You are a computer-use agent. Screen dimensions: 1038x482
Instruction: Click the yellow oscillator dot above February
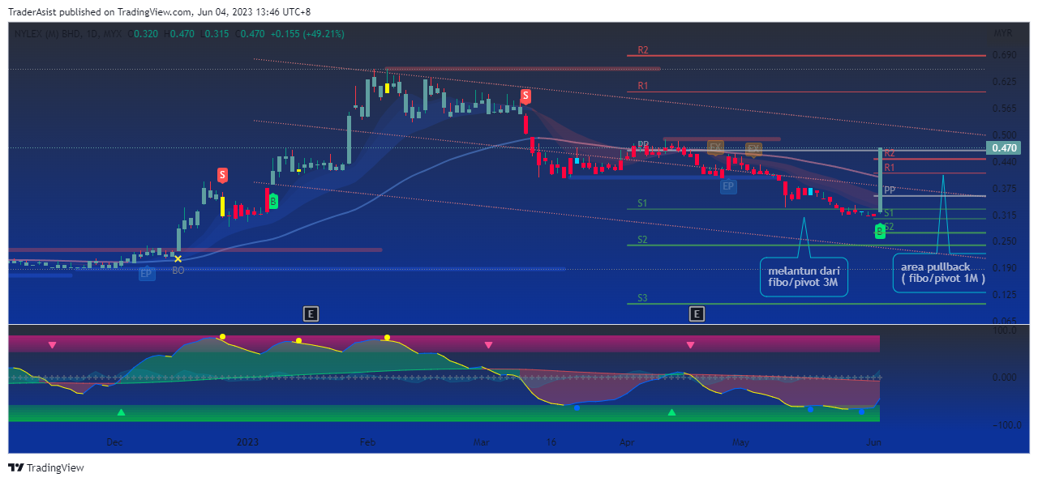[388, 337]
